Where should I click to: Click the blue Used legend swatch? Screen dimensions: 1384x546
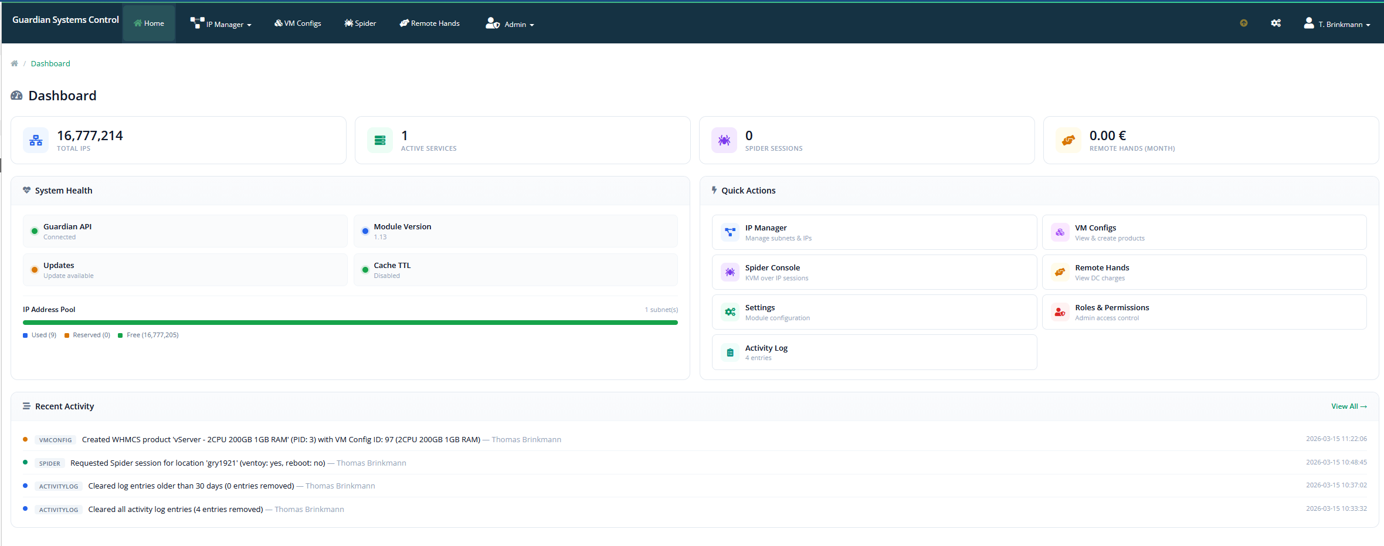click(25, 335)
